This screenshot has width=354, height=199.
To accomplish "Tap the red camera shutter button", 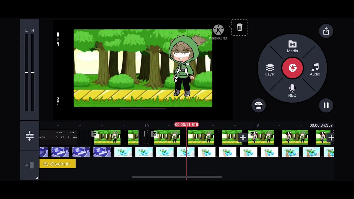I will [x=292, y=68].
